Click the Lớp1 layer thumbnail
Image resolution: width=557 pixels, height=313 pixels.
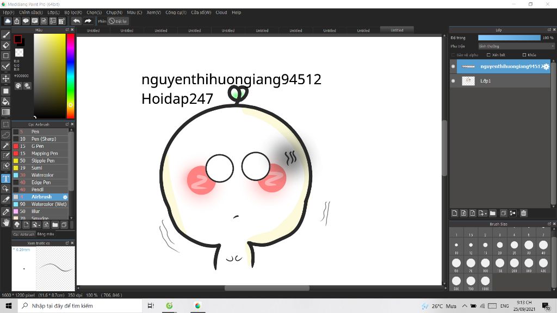(x=468, y=81)
